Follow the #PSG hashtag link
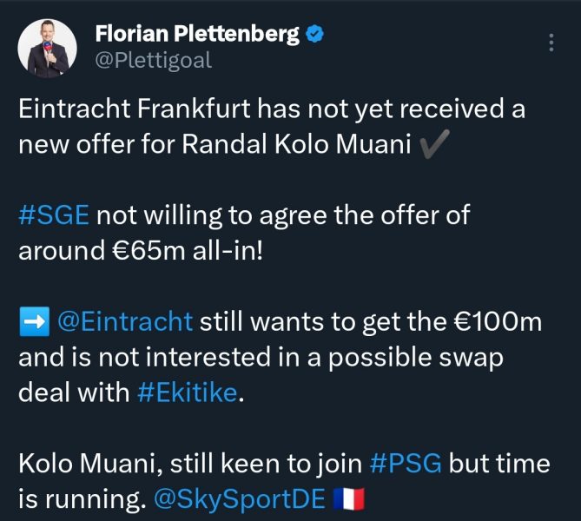Viewport: 581px width, 521px height. pyautogui.click(x=406, y=464)
